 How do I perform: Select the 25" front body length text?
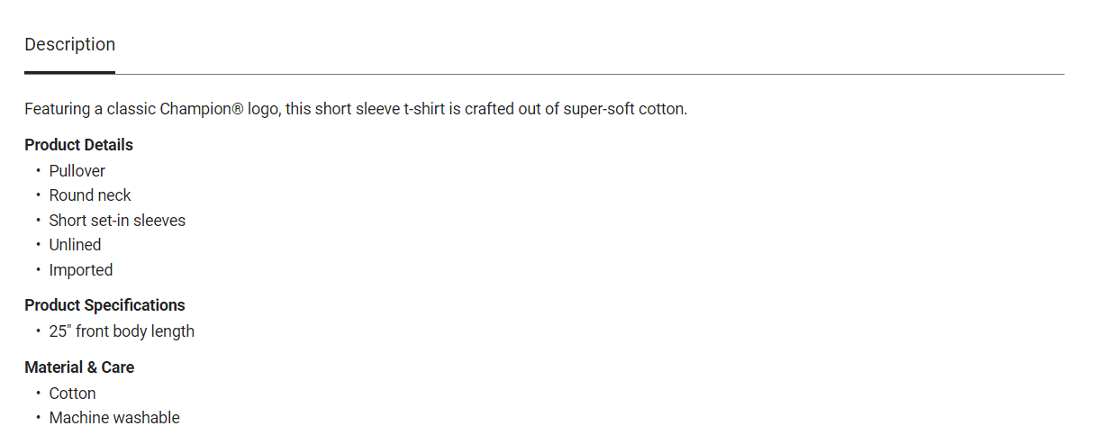click(x=122, y=331)
